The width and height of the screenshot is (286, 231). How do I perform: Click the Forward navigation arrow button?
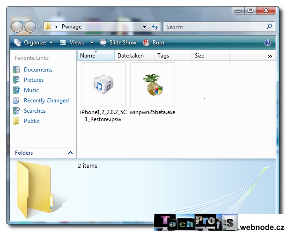pyautogui.click(x=30, y=27)
